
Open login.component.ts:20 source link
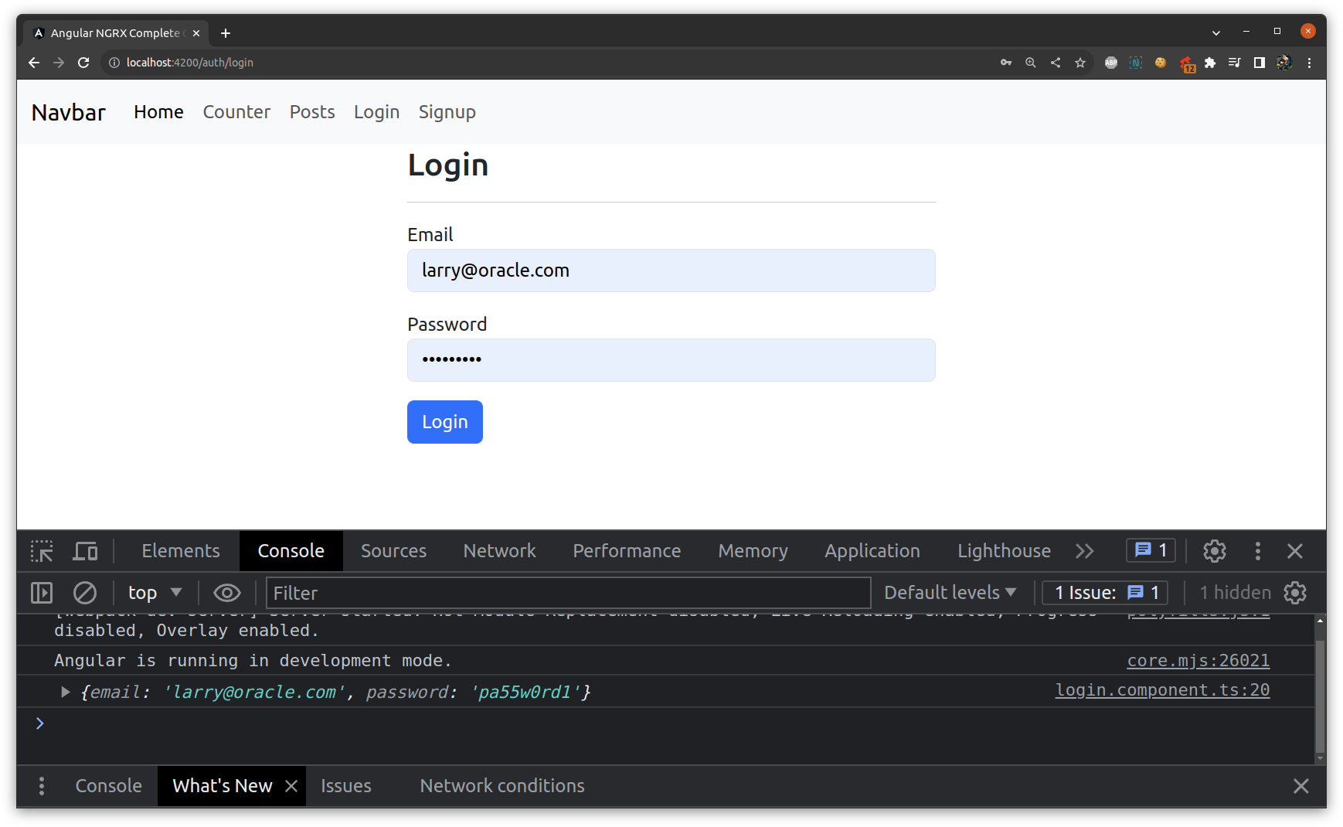pyautogui.click(x=1162, y=690)
